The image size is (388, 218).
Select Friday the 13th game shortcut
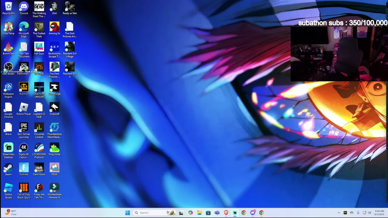tap(39, 191)
